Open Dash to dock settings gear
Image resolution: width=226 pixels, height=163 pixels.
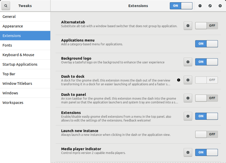click(x=188, y=80)
